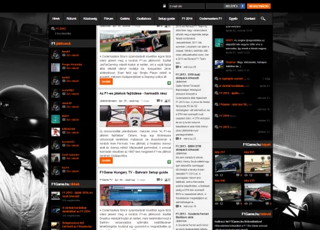Click the orange REGISZTRÁCIÓ button
Image resolution: width=320 pixels, height=230 pixels.
[259, 6]
